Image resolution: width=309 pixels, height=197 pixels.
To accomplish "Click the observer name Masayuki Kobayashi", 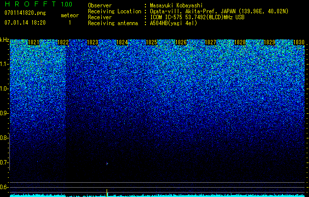I will click(176, 5).
